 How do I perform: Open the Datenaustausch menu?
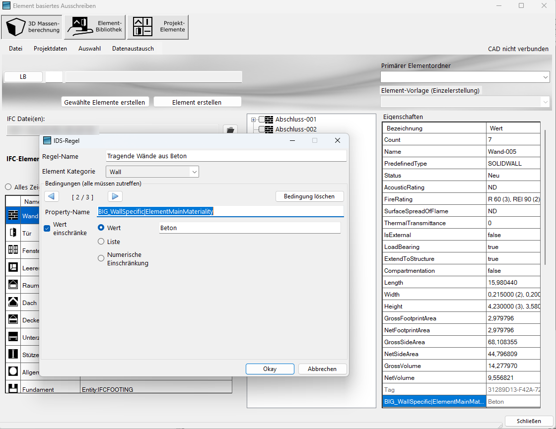pos(133,49)
